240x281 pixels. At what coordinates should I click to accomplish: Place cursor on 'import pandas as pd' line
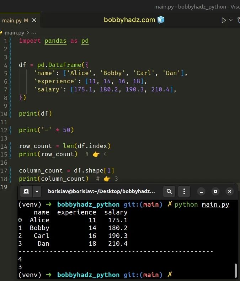(54, 41)
